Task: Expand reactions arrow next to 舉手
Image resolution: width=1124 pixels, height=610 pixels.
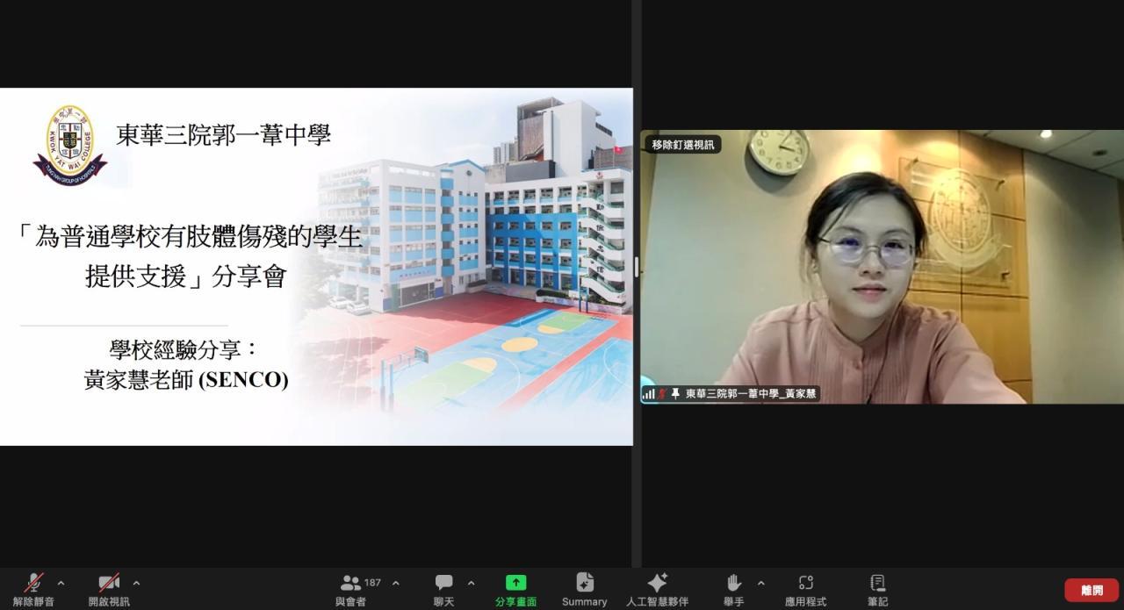Action: coord(760,583)
